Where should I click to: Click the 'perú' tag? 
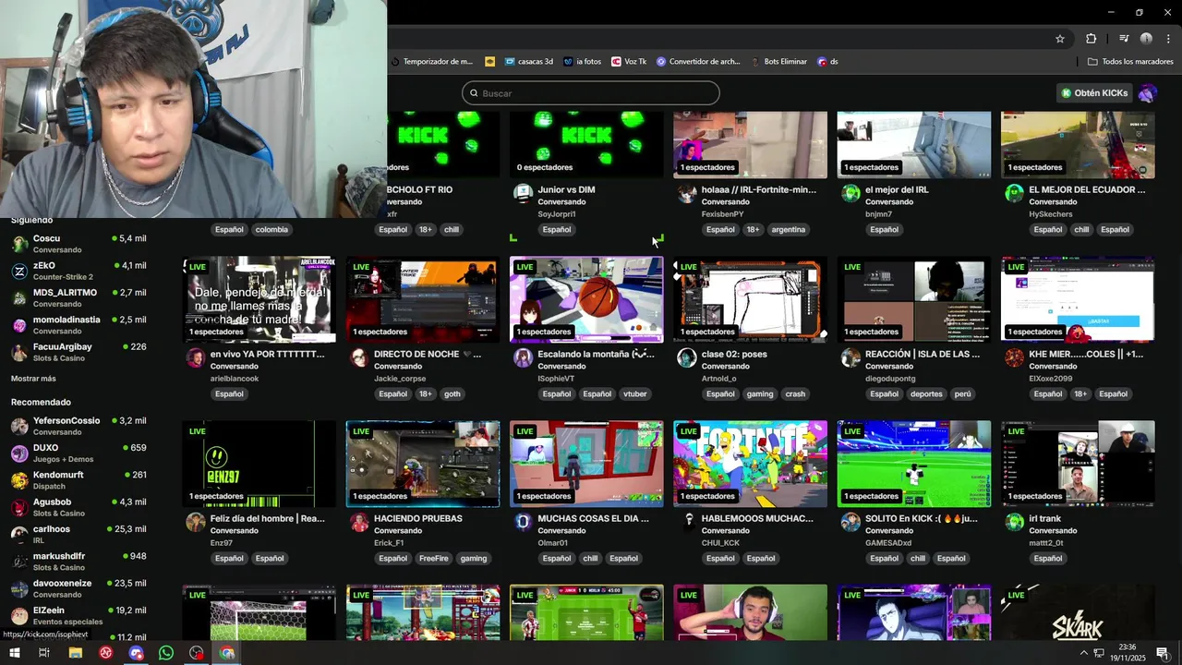pos(962,394)
